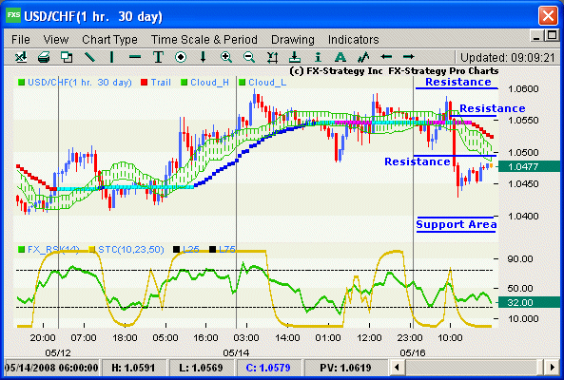
Task: Click the export-to-Excel toolbar icon
Action: tap(21, 57)
